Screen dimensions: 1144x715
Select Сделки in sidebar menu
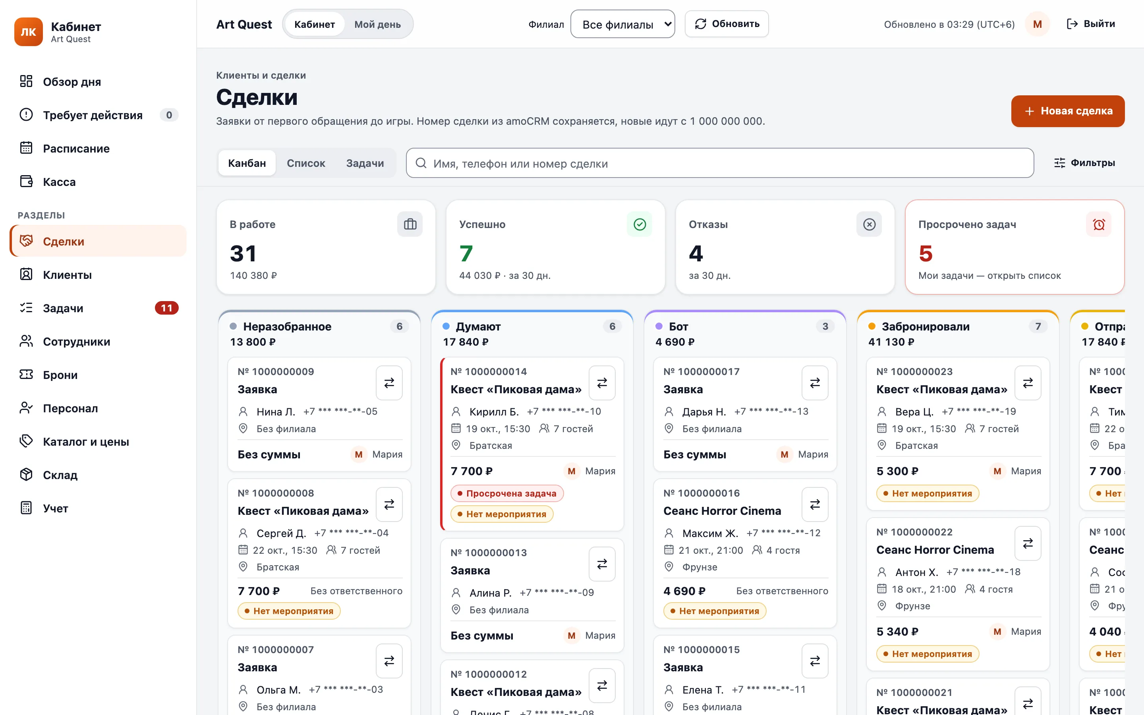pos(98,241)
